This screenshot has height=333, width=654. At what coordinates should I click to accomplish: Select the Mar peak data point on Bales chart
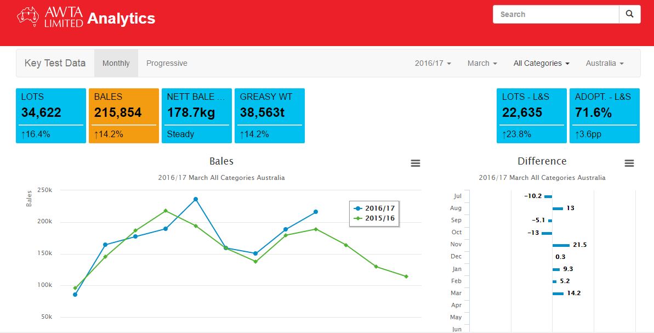click(x=196, y=199)
